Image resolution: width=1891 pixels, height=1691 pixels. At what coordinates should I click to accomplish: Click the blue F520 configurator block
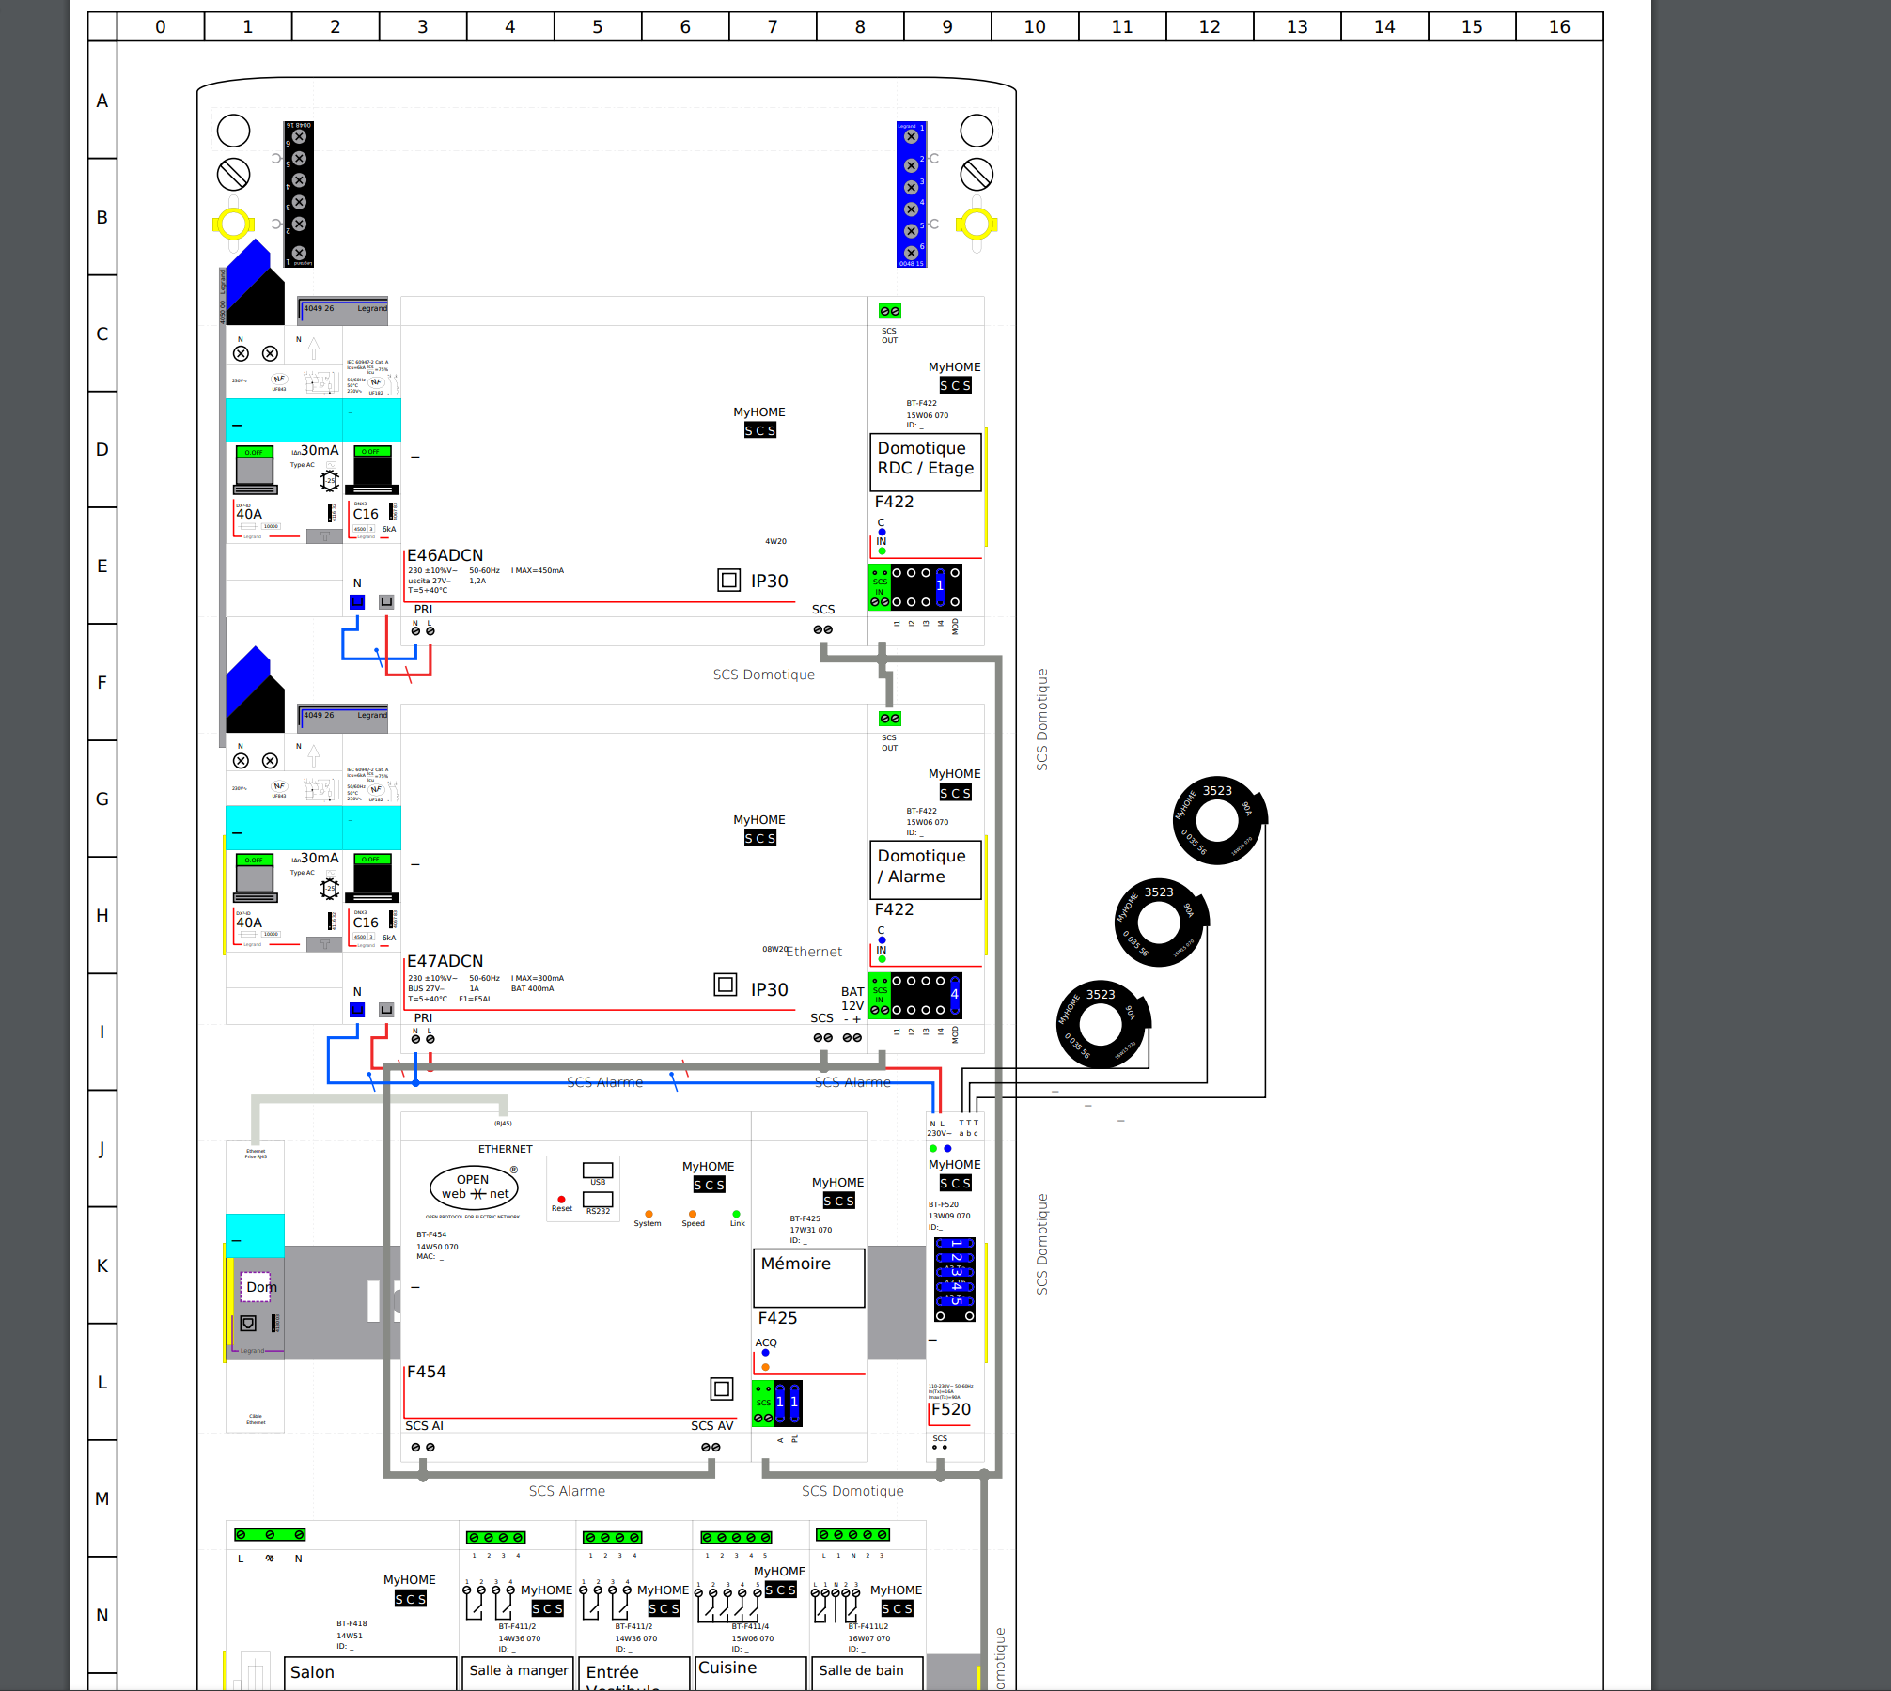955,1280
